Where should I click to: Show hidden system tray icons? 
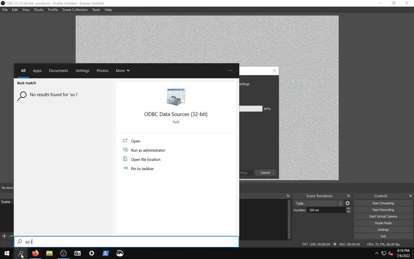click(x=377, y=253)
